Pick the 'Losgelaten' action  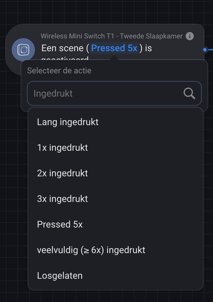[x=60, y=276]
